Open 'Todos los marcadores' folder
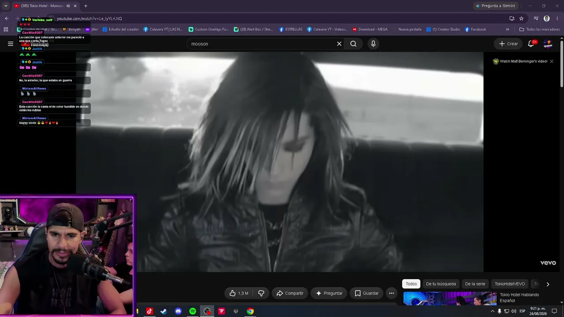Viewport: 564px width, 317px height. (540, 29)
